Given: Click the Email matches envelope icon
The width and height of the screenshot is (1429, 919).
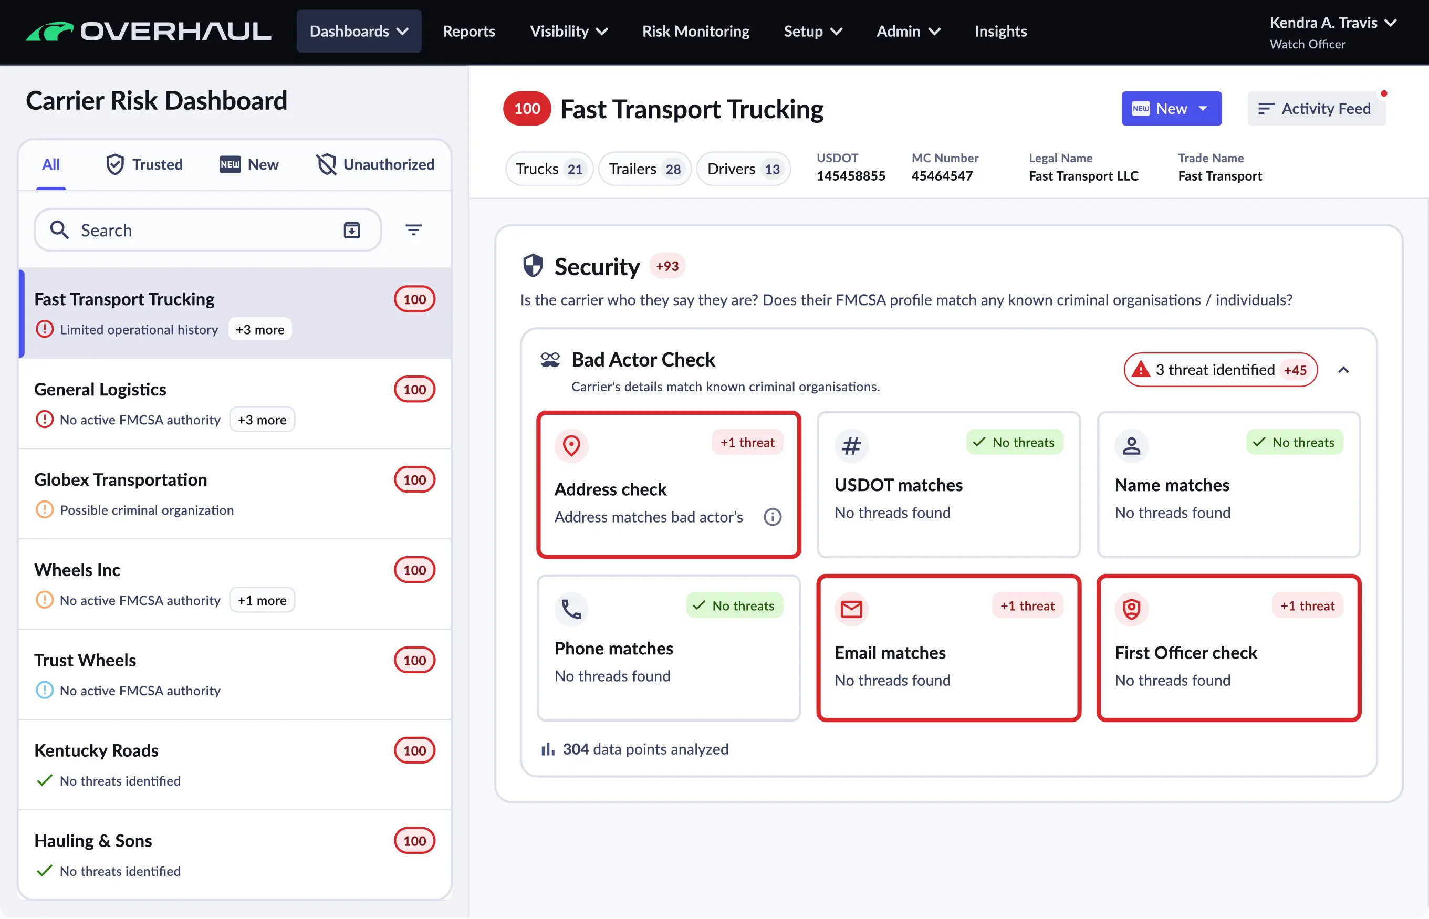Looking at the screenshot, I should point(851,609).
